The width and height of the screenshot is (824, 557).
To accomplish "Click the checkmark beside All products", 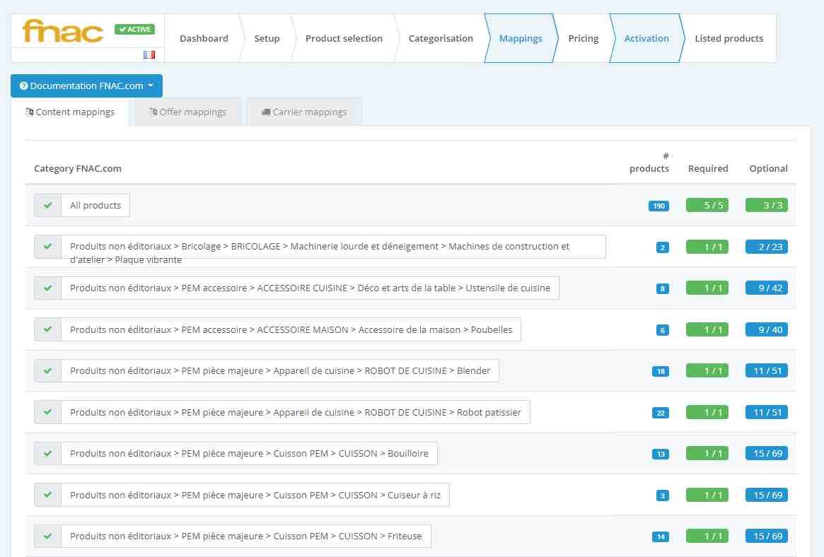I will 48,205.
